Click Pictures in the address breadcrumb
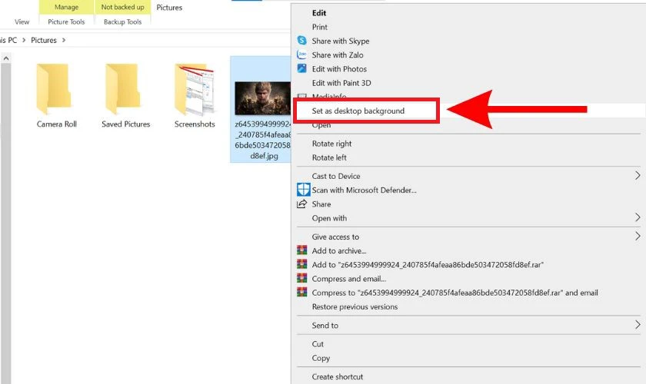This screenshot has height=384, width=646. click(x=44, y=39)
